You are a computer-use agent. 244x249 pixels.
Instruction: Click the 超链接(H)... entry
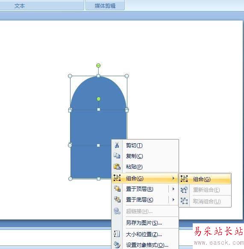(x=145, y=211)
